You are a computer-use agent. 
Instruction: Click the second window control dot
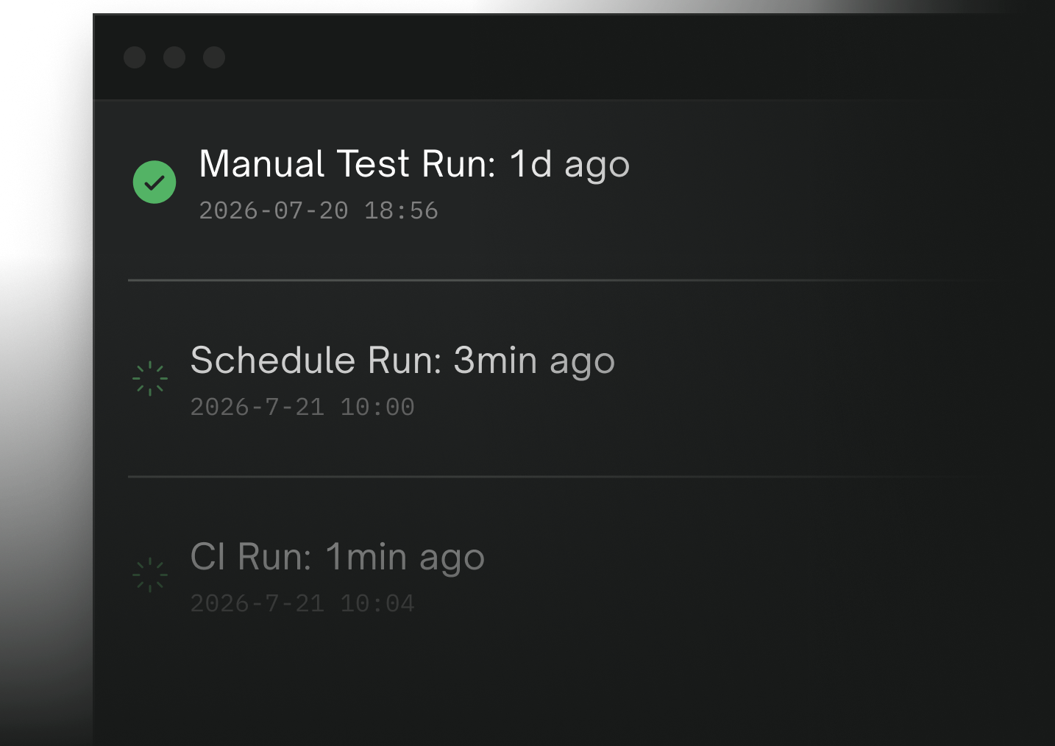click(x=174, y=57)
